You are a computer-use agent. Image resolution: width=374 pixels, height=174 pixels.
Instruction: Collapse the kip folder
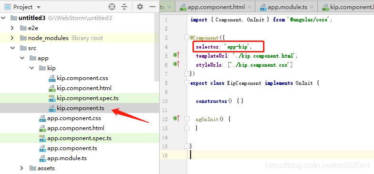31,68
